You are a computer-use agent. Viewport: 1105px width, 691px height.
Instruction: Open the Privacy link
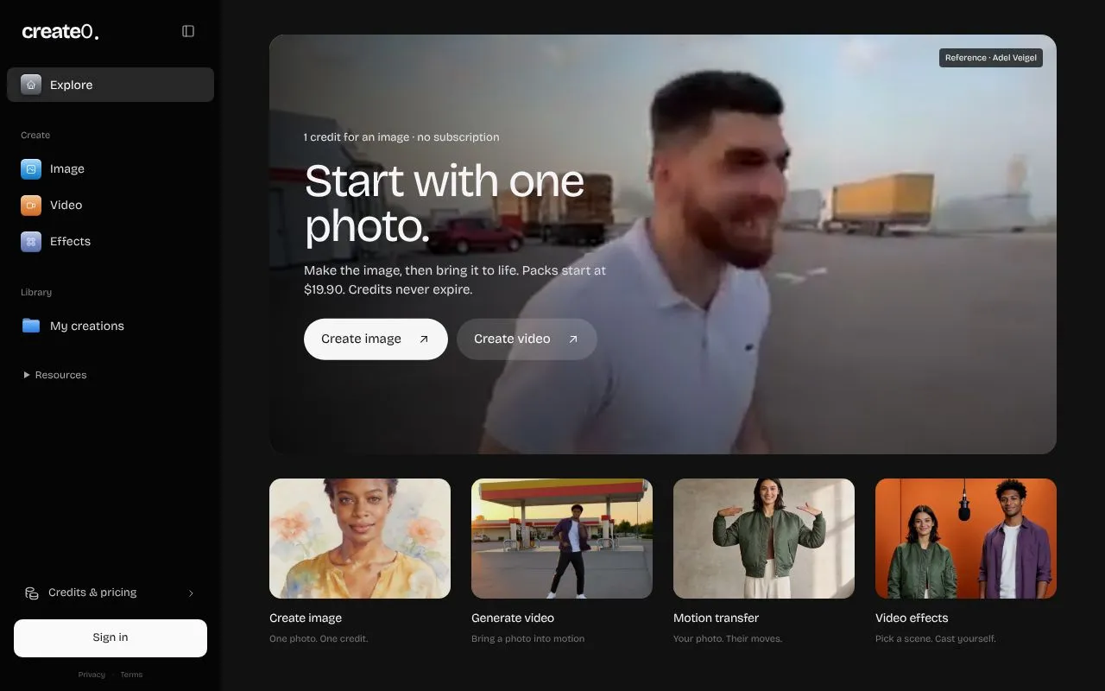pos(92,675)
